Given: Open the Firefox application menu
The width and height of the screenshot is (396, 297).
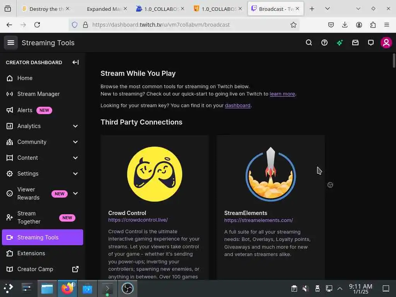Looking at the screenshot, I should pos(387,25).
